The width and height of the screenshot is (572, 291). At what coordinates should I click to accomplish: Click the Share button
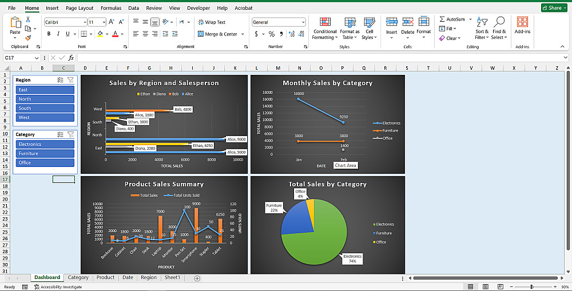tap(554, 7)
